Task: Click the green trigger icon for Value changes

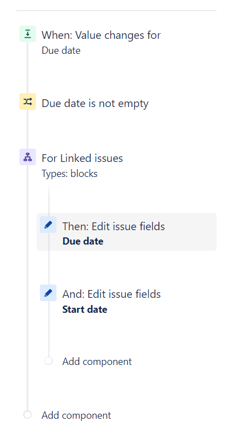Action: (x=28, y=34)
